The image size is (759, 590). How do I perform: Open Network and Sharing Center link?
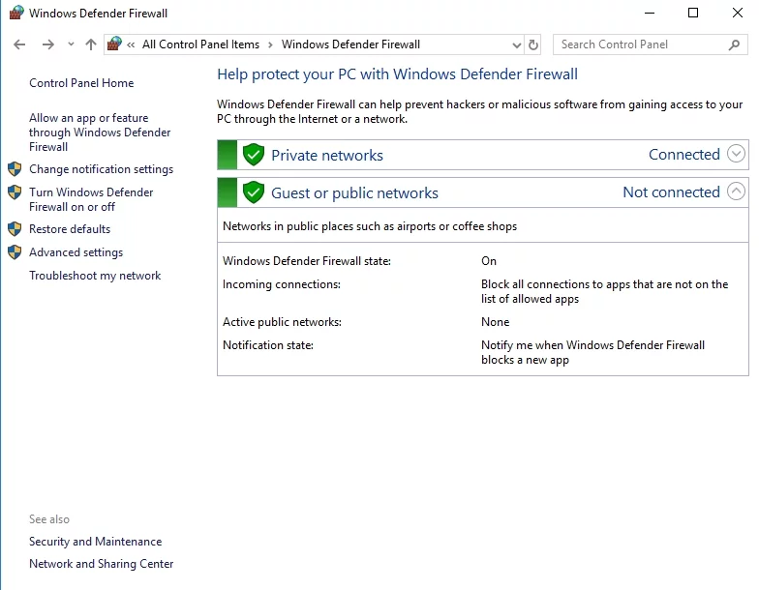[x=101, y=564]
